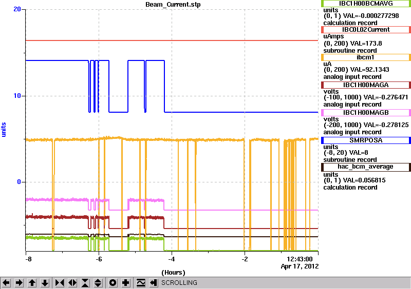Click the 'uA' units text under ibcm1
This screenshot has width=411, height=289.
coord(327,64)
